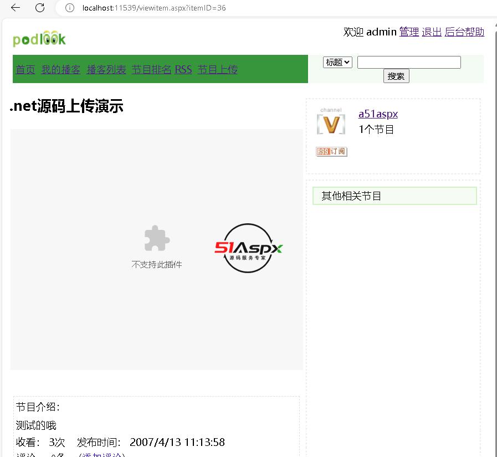Log out with the 退出 link

click(x=432, y=32)
